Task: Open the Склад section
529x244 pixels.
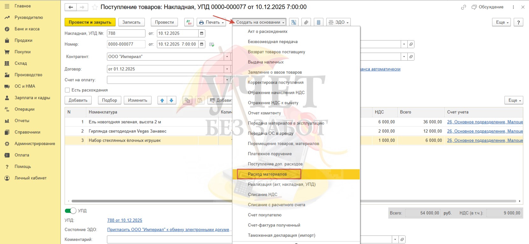Action: [21, 63]
